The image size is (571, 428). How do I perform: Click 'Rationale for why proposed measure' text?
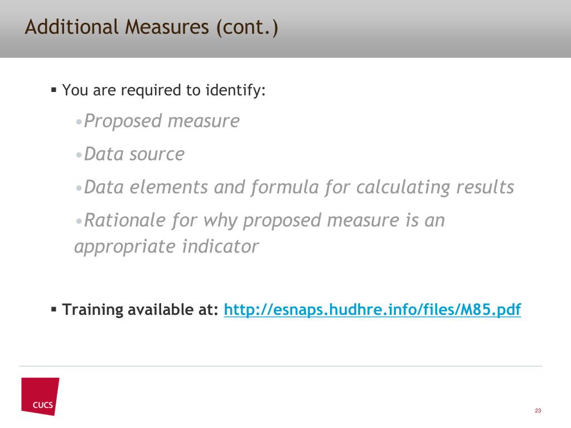[x=264, y=221]
